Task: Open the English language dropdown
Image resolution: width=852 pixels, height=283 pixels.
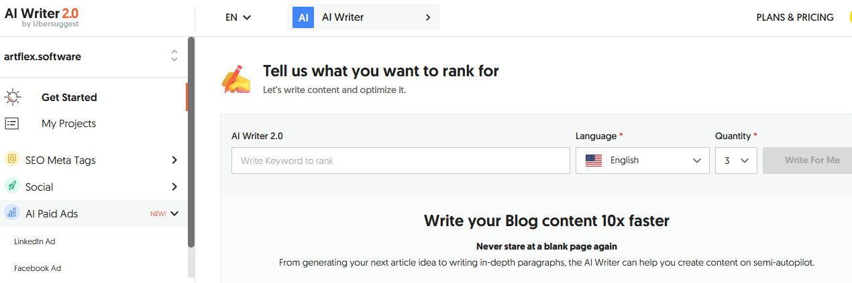Action: point(642,161)
